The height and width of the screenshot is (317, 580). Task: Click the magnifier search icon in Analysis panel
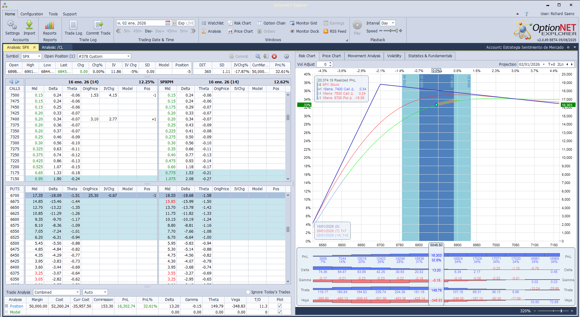click(x=258, y=56)
